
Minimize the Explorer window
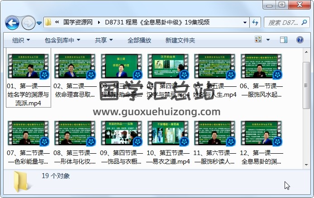tap(269, 5)
